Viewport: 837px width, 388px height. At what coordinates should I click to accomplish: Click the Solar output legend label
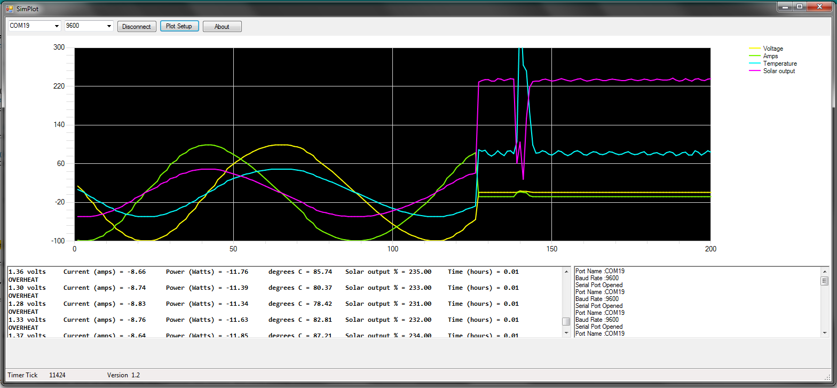(x=779, y=71)
